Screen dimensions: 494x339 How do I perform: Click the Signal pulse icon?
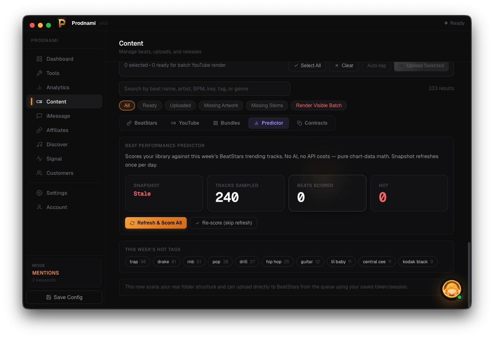click(x=39, y=159)
